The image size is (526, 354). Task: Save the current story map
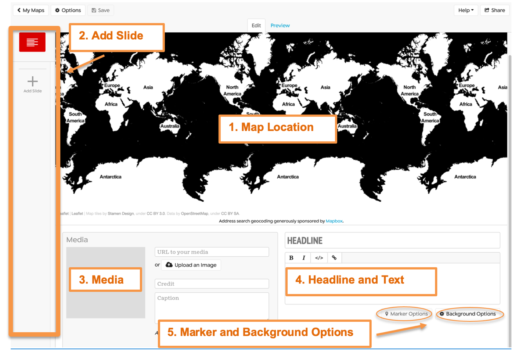pos(100,10)
